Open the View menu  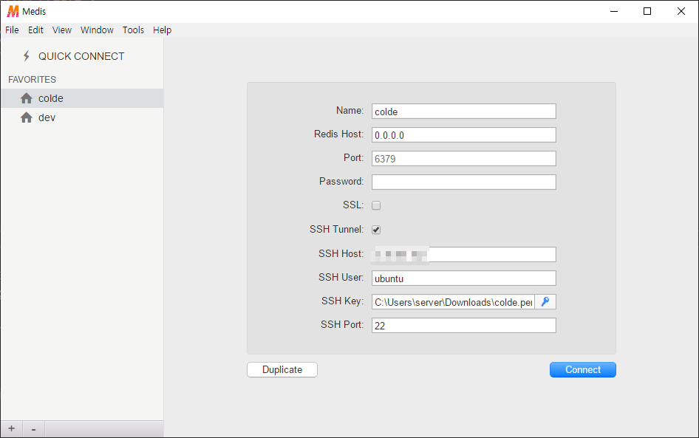tap(62, 30)
